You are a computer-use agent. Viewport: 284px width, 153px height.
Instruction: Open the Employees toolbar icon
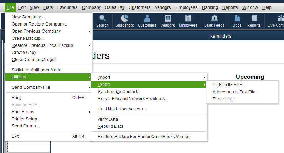click(188, 18)
